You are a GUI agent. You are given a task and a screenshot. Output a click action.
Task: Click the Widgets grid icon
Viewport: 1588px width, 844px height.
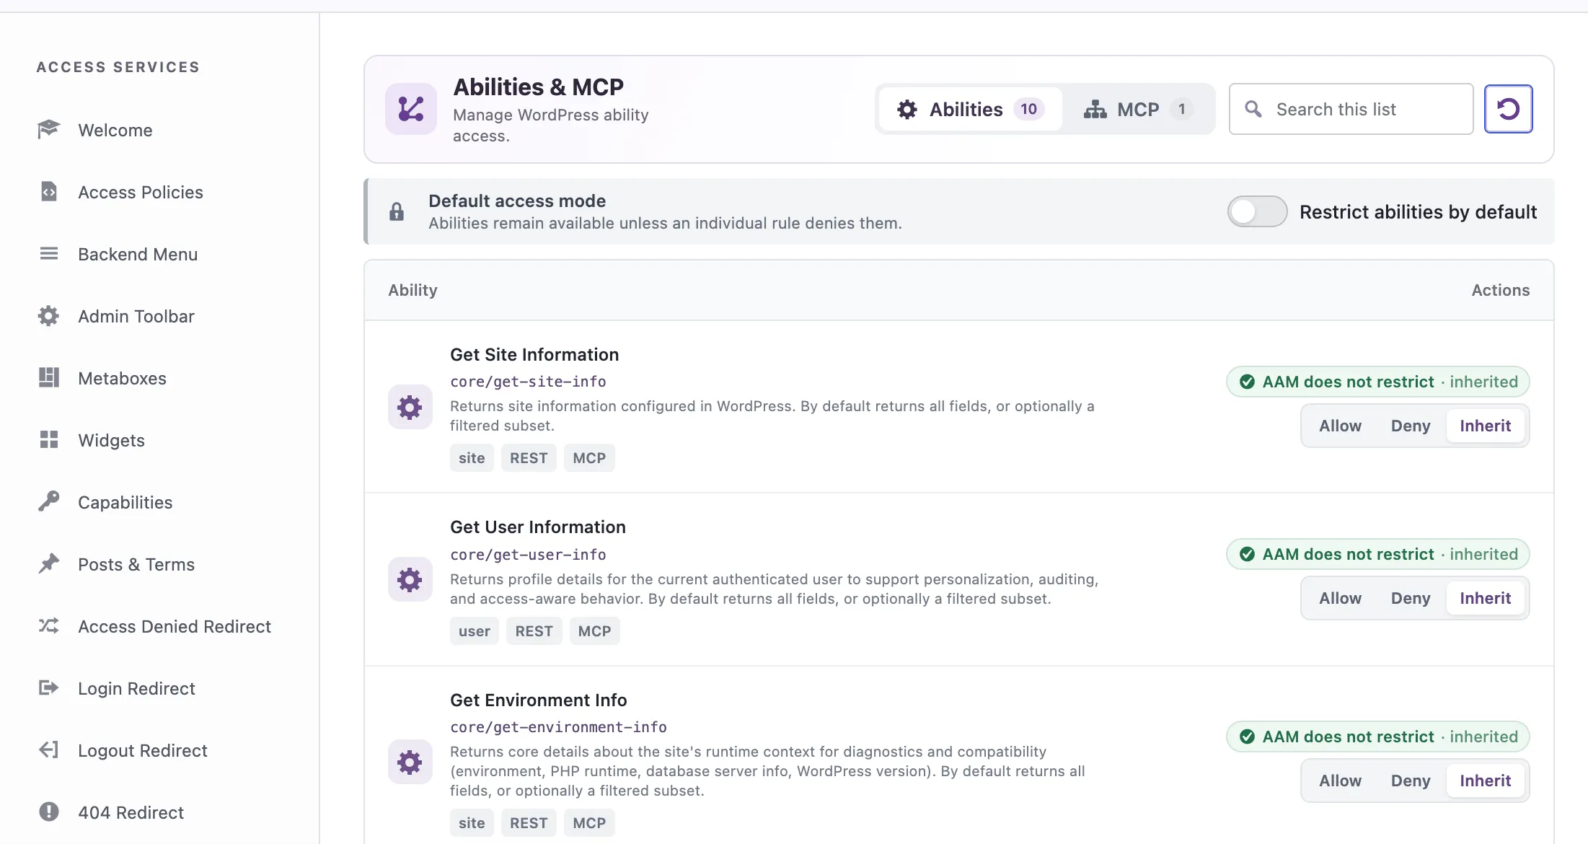point(48,439)
